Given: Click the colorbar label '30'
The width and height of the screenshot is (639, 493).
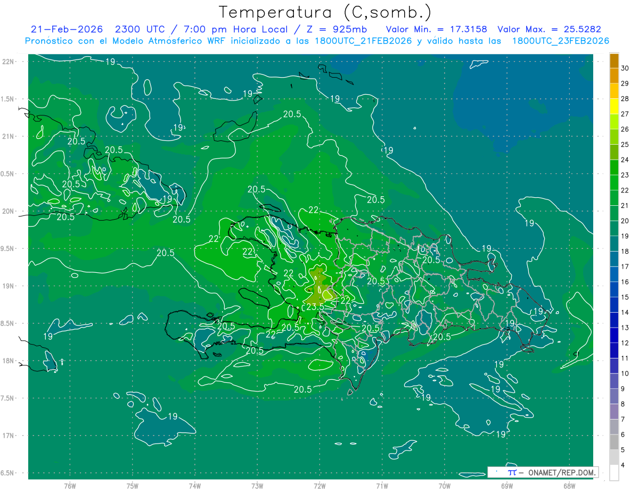Looking at the screenshot, I should pyautogui.click(x=625, y=68).
